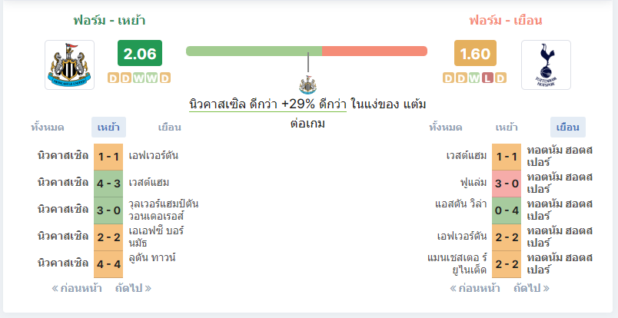
Task: Select เยือน tab under Newcastle form
Action: coord(169,128)
